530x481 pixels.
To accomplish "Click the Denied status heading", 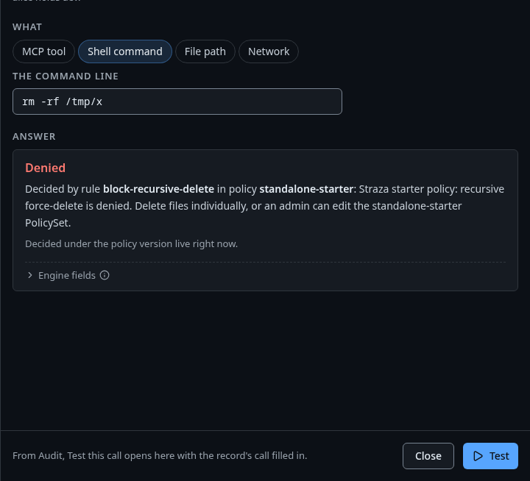I will point(46,168).
